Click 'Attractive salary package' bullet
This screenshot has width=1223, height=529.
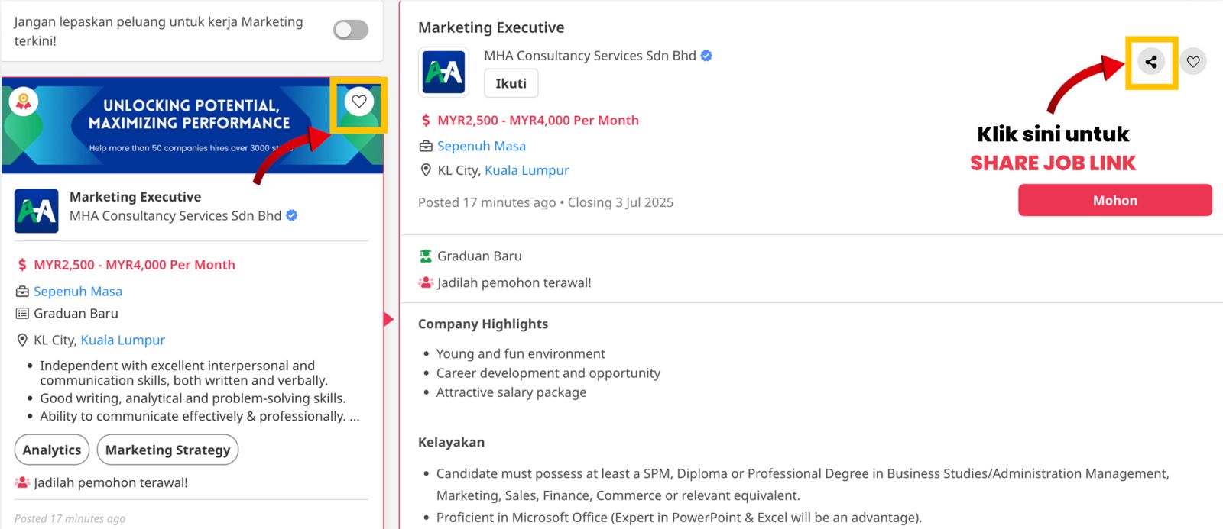tap(511, 392)
